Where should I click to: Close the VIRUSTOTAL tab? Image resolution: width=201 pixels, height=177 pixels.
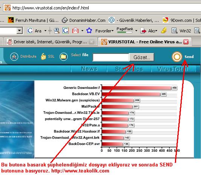pyautogui.click(x=186, y=42)
